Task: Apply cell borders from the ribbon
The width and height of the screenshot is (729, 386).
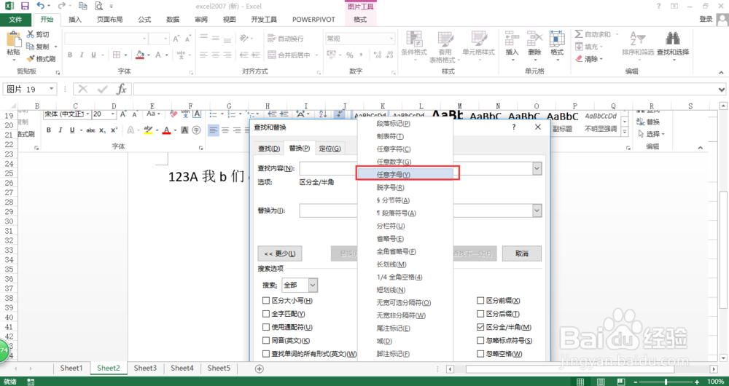Action: click(117, 55)
